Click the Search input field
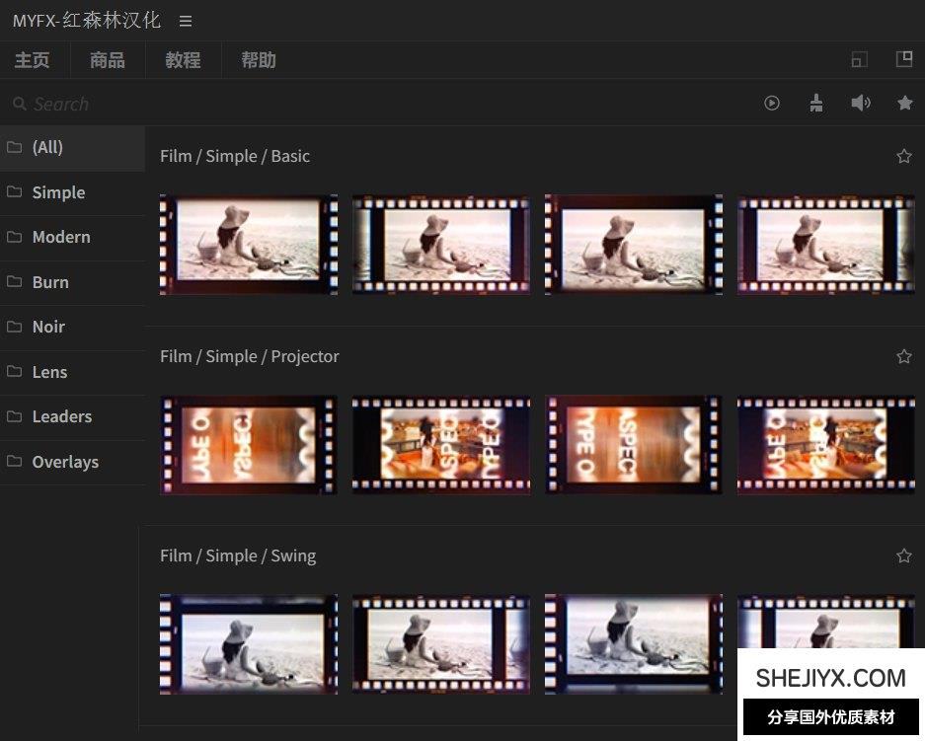The image size is (925, 741). (296, 104)
